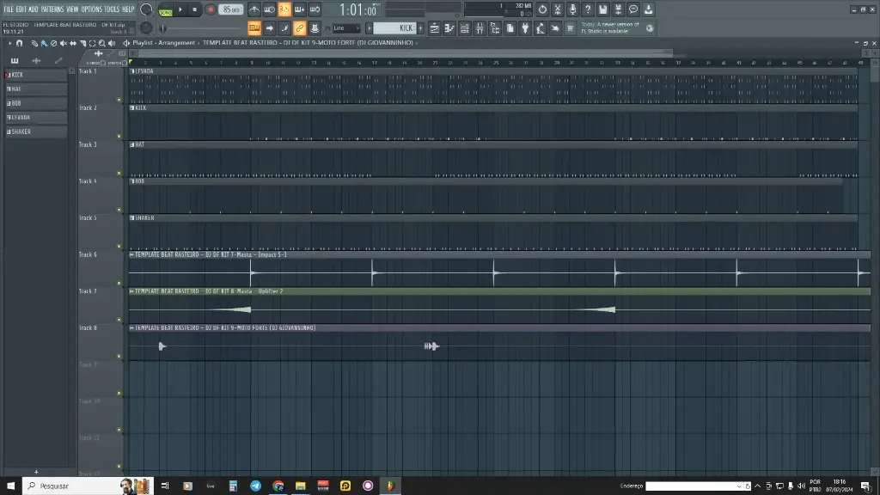The width and height of the screenshot is (880, 495).
Task: Select next pattern plus right of KICK
Action: tap(420, 28)
